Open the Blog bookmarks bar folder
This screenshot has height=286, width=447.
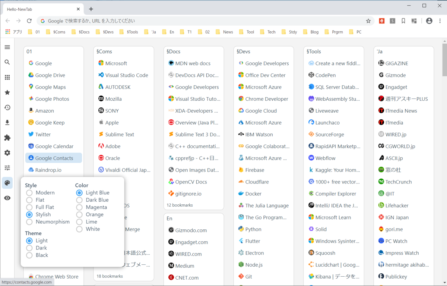tap(311, 32)
